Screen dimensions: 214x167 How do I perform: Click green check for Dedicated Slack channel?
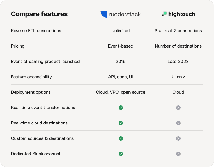(x=121, y=154)
